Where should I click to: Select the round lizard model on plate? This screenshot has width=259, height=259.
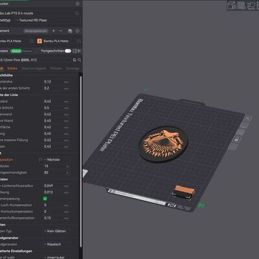click(164, 145)
